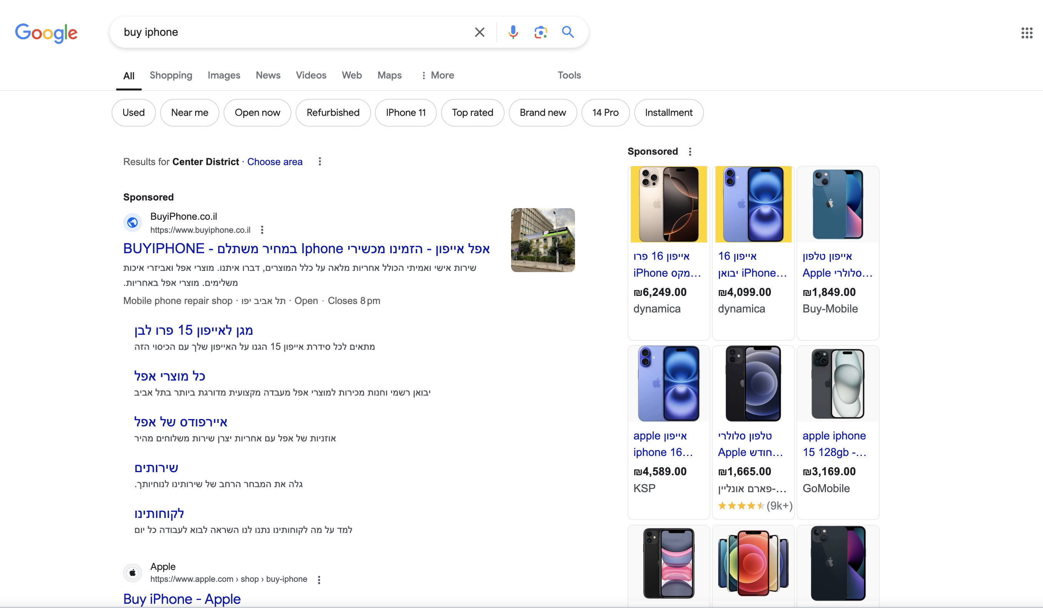The image size is (1043, 608).
Task: Apply the 14 Pro filter chip
Action: (605, 113)
